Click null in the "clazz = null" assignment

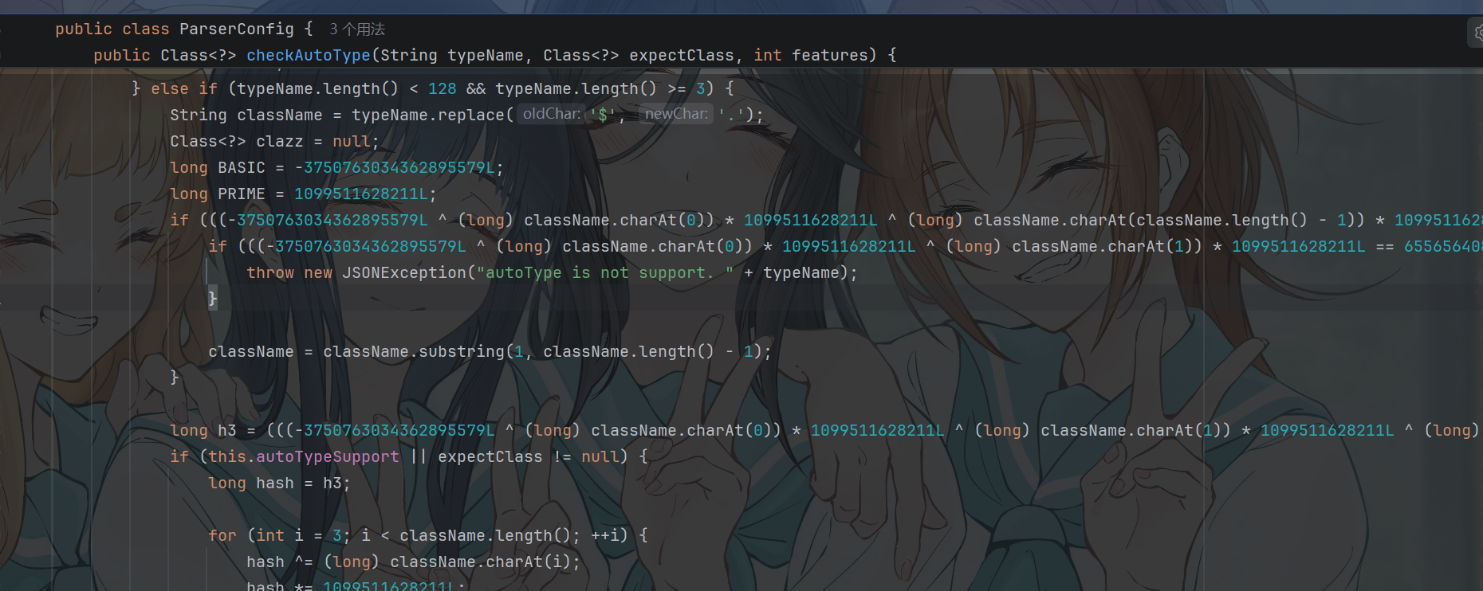pos(352,142)
